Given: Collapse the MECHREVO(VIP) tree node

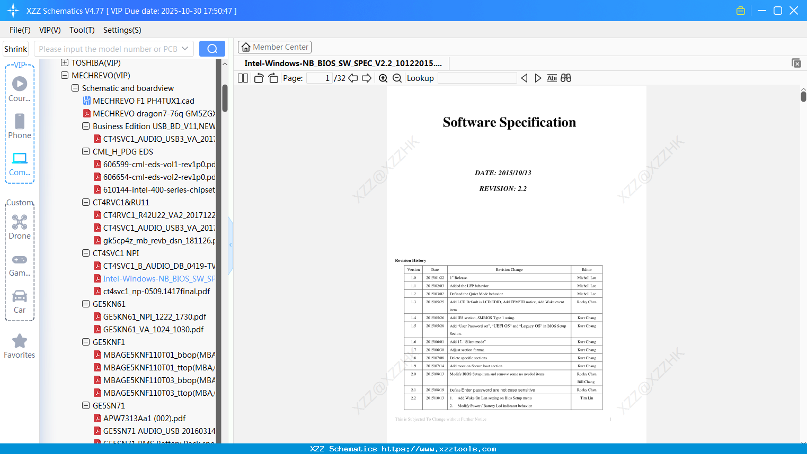Looking at the screenshot, I should click(x=65, y=76).
